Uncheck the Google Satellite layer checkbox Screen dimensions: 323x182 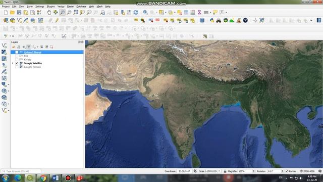17,63
